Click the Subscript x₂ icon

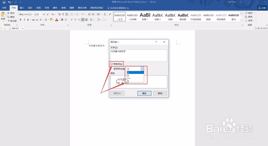37,20
